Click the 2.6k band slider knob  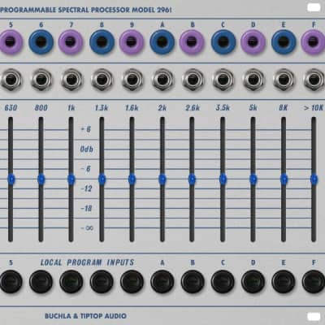click(192, 179)
